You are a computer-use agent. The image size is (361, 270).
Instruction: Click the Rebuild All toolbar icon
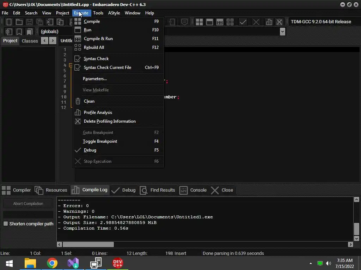[x=230, y=22]
